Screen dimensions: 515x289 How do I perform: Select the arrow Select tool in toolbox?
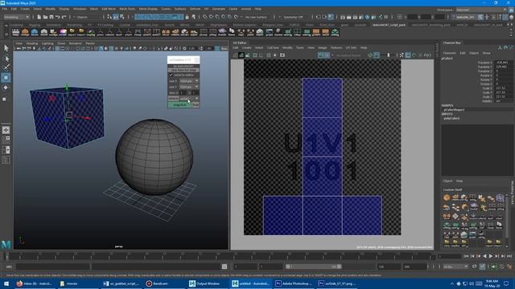click(x=6, y=48)
